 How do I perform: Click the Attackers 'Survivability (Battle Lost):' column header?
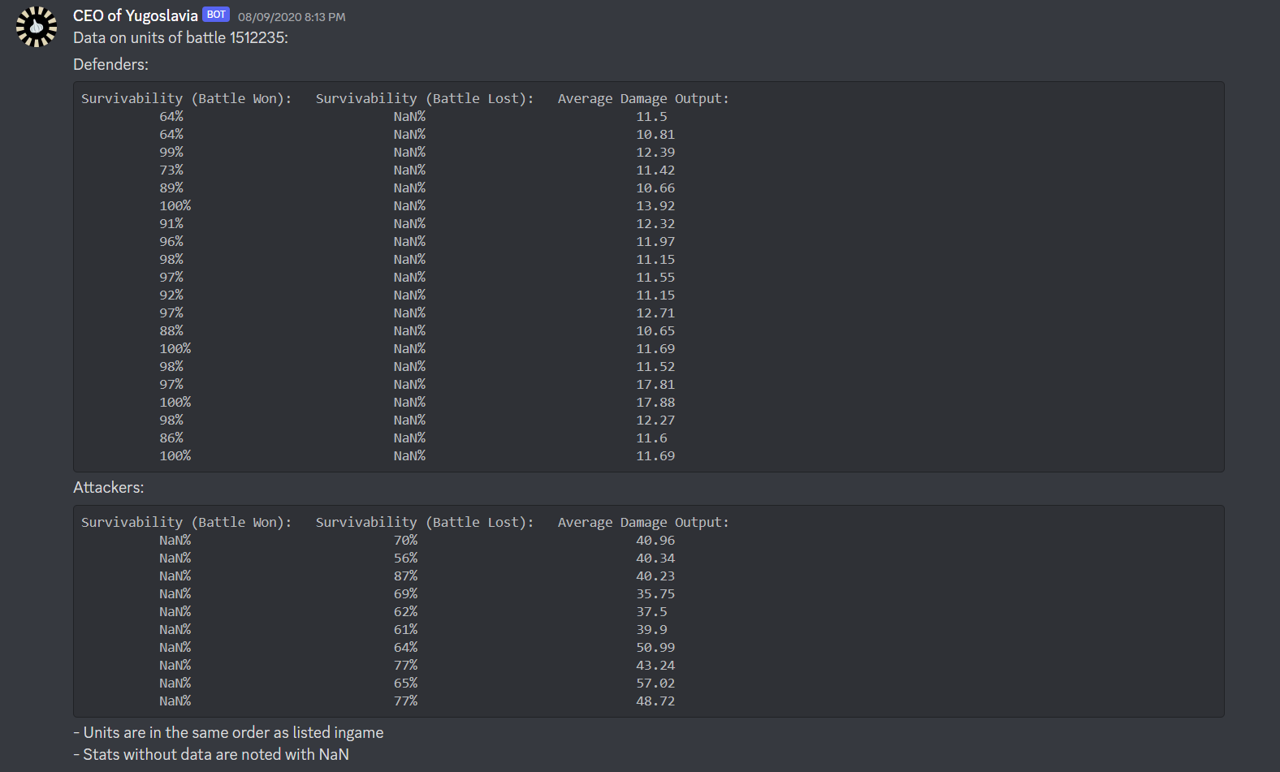[x=424, y=522]
